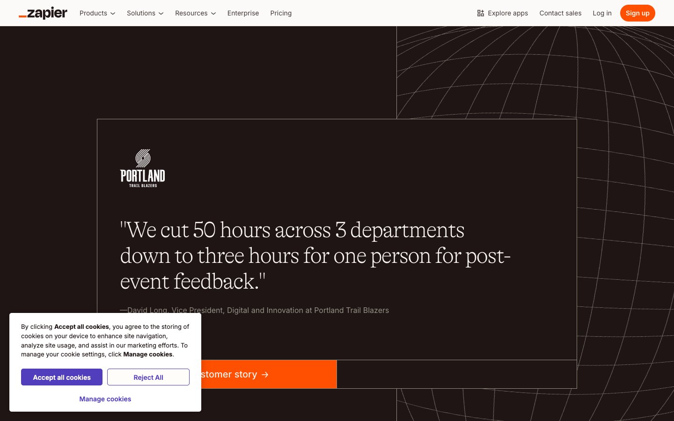The image size is (674, 421).
Task: Expand the Solutions chevron arrow
Action: pos(161,14)
